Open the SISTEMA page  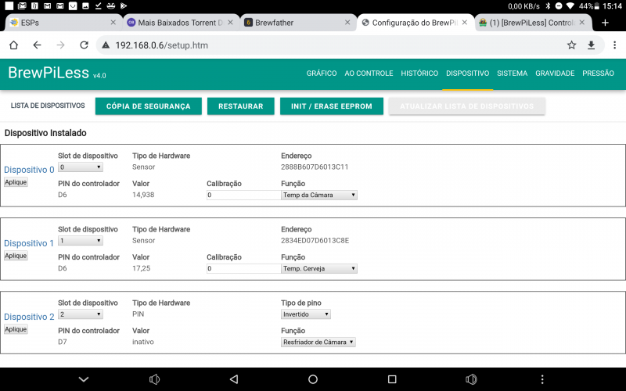[513, 74]
